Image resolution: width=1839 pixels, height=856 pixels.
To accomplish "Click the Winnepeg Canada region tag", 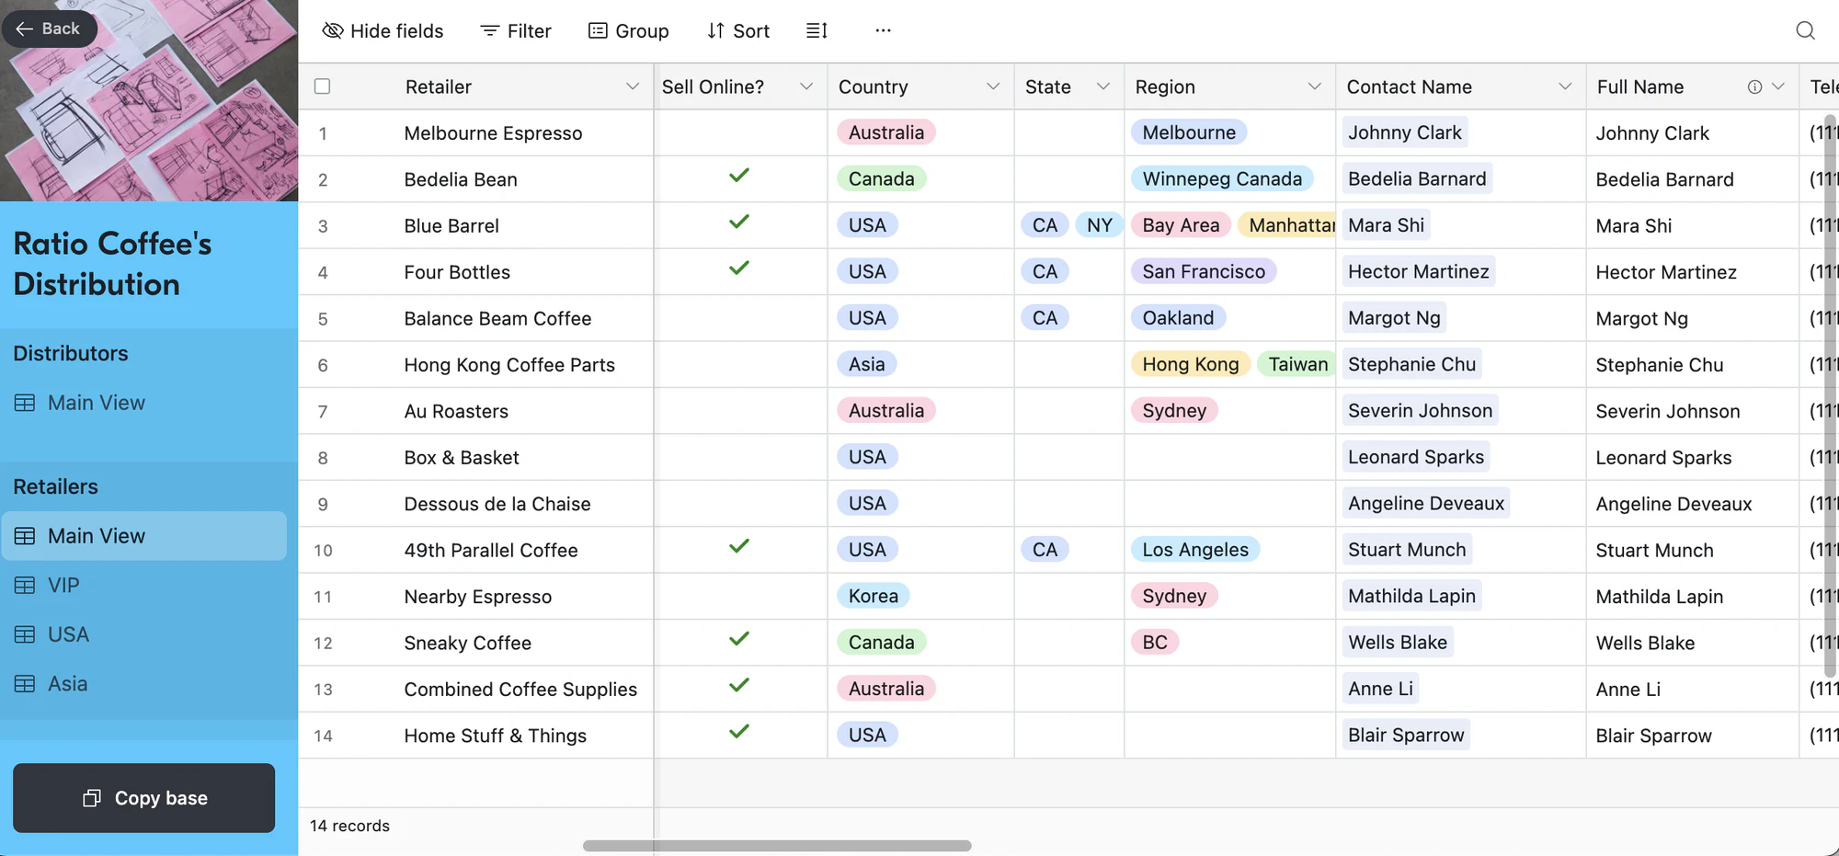I will click(x=1222, y=178).
